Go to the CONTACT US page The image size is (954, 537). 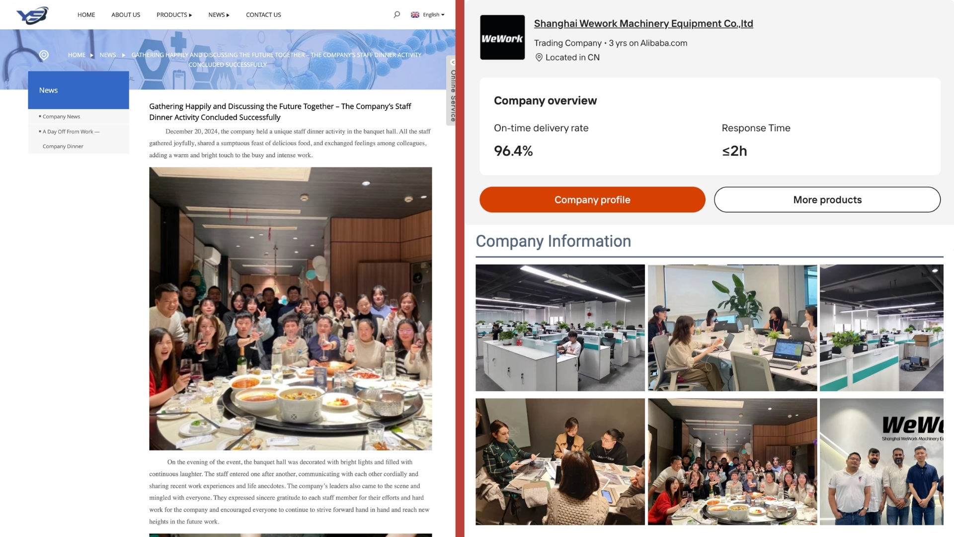263,14
